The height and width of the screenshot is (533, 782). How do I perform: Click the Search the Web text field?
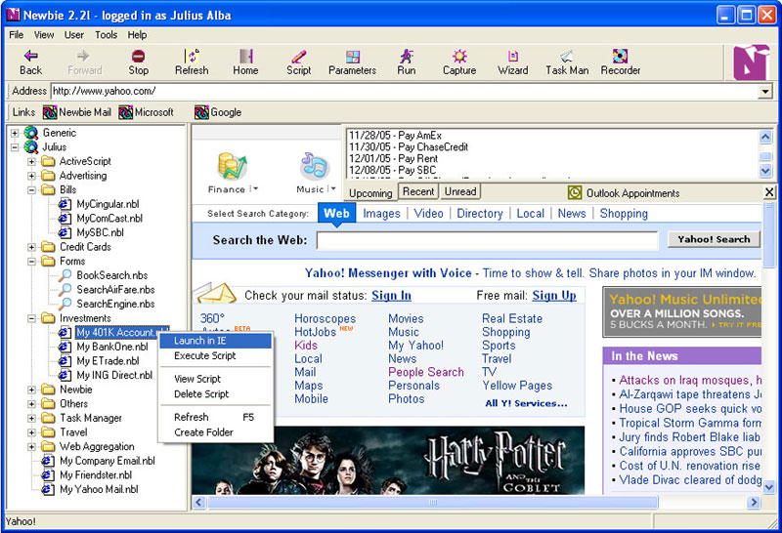coord(487,240)
